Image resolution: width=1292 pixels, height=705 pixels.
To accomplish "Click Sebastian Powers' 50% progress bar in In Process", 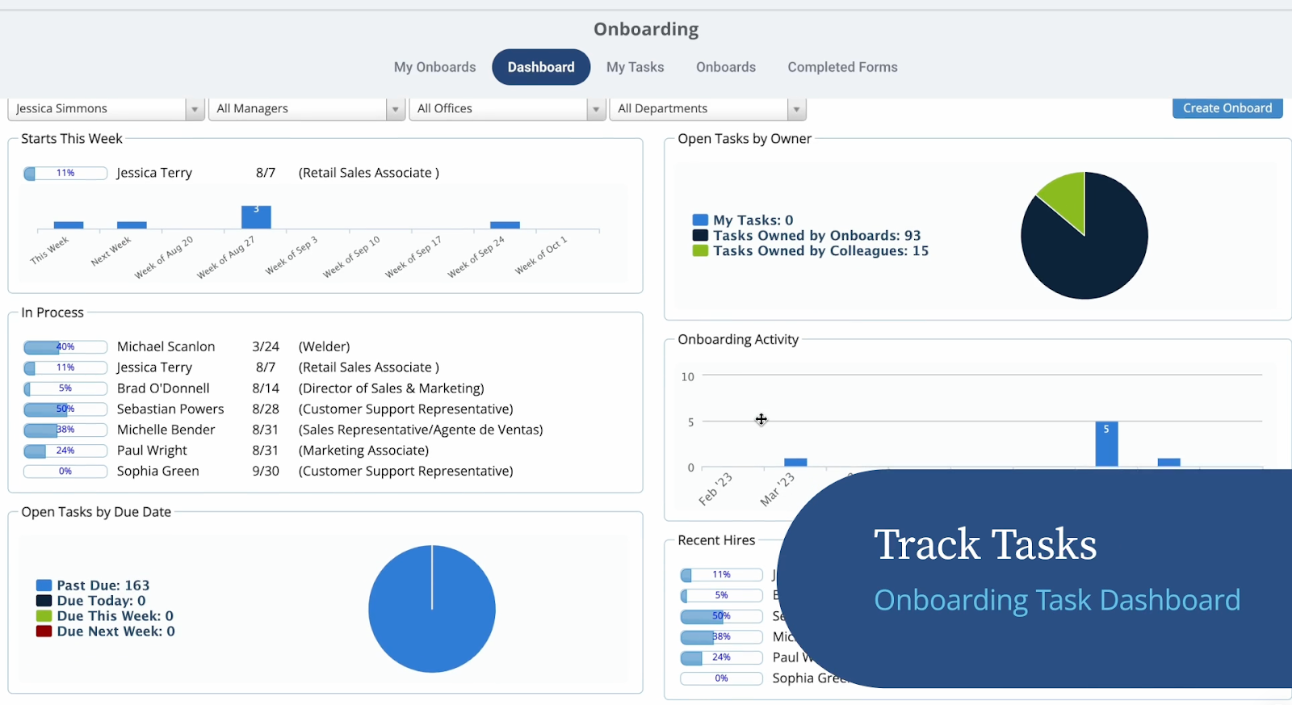I will pos(65,409).
